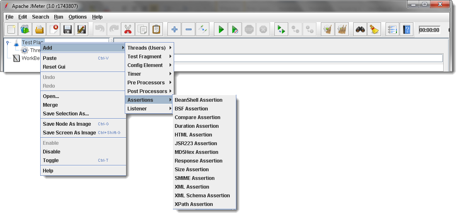459x213 pixels.
Task: Choose Save Screen As Image
Action: (x=83, y=133)
